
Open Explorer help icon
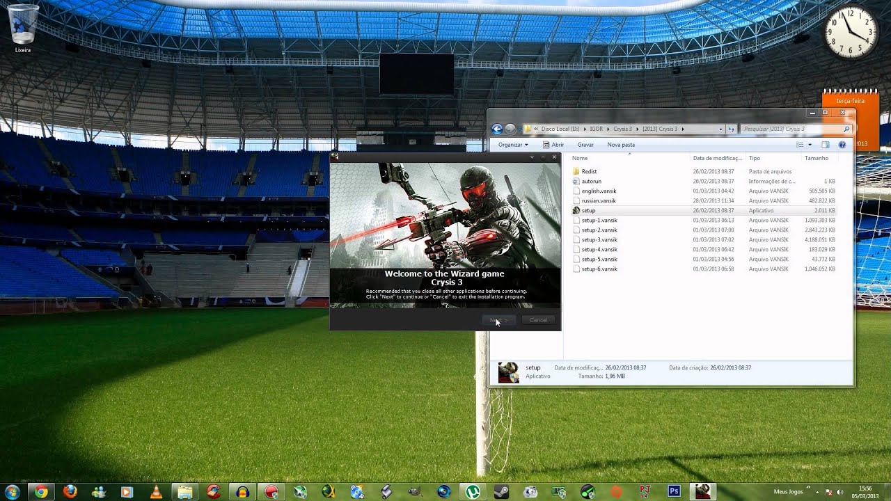[842, 145]
